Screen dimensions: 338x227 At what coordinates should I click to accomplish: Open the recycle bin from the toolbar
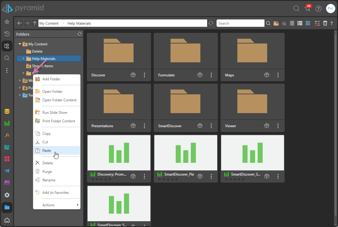pos(325,23)
